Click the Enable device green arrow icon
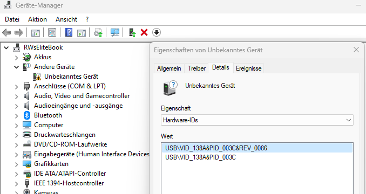Viewport: 366px width, 194px height. [132, 32]
